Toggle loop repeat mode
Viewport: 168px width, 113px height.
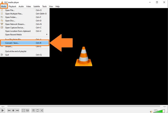click(38, 110)
